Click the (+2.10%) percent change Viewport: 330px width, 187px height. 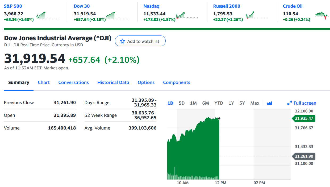pyautogui.click(x=122, y=60)
